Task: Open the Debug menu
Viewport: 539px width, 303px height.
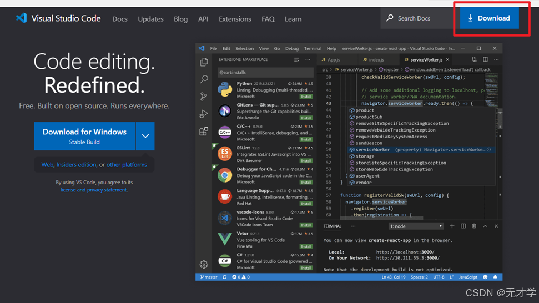Action: (x=292, y=48)
